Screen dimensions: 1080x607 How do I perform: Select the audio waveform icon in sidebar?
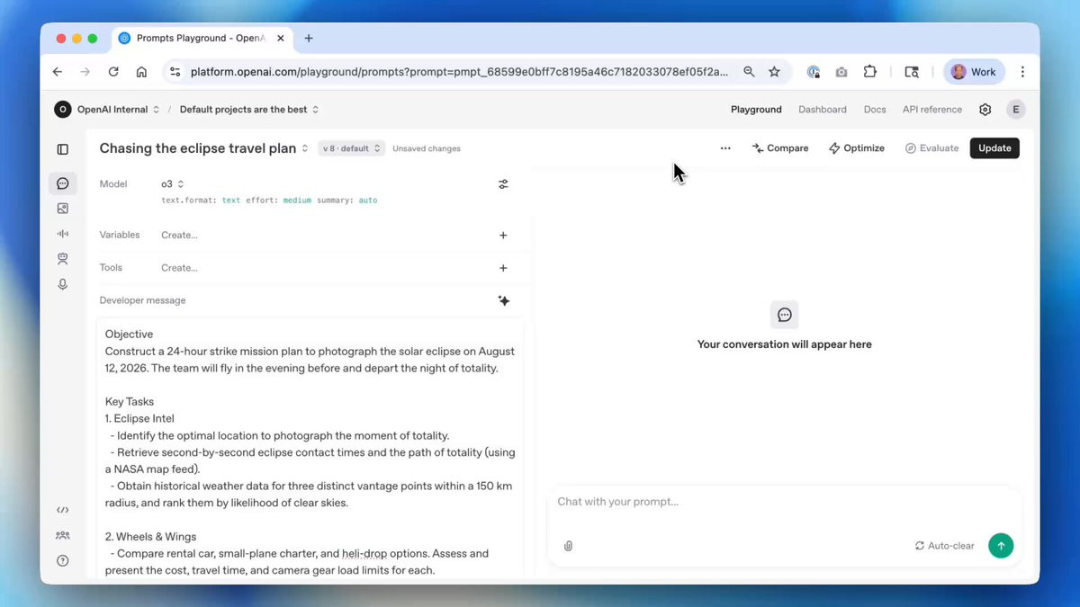click(62, 233)
